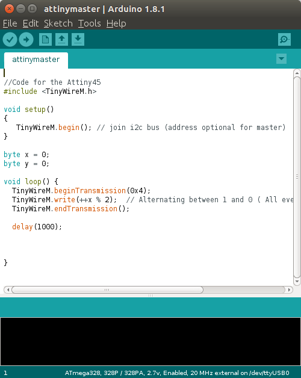Click 'beginTransmission' in the code
The height and width of the screenshot is (378, 301).
click(x=90, y=191)
